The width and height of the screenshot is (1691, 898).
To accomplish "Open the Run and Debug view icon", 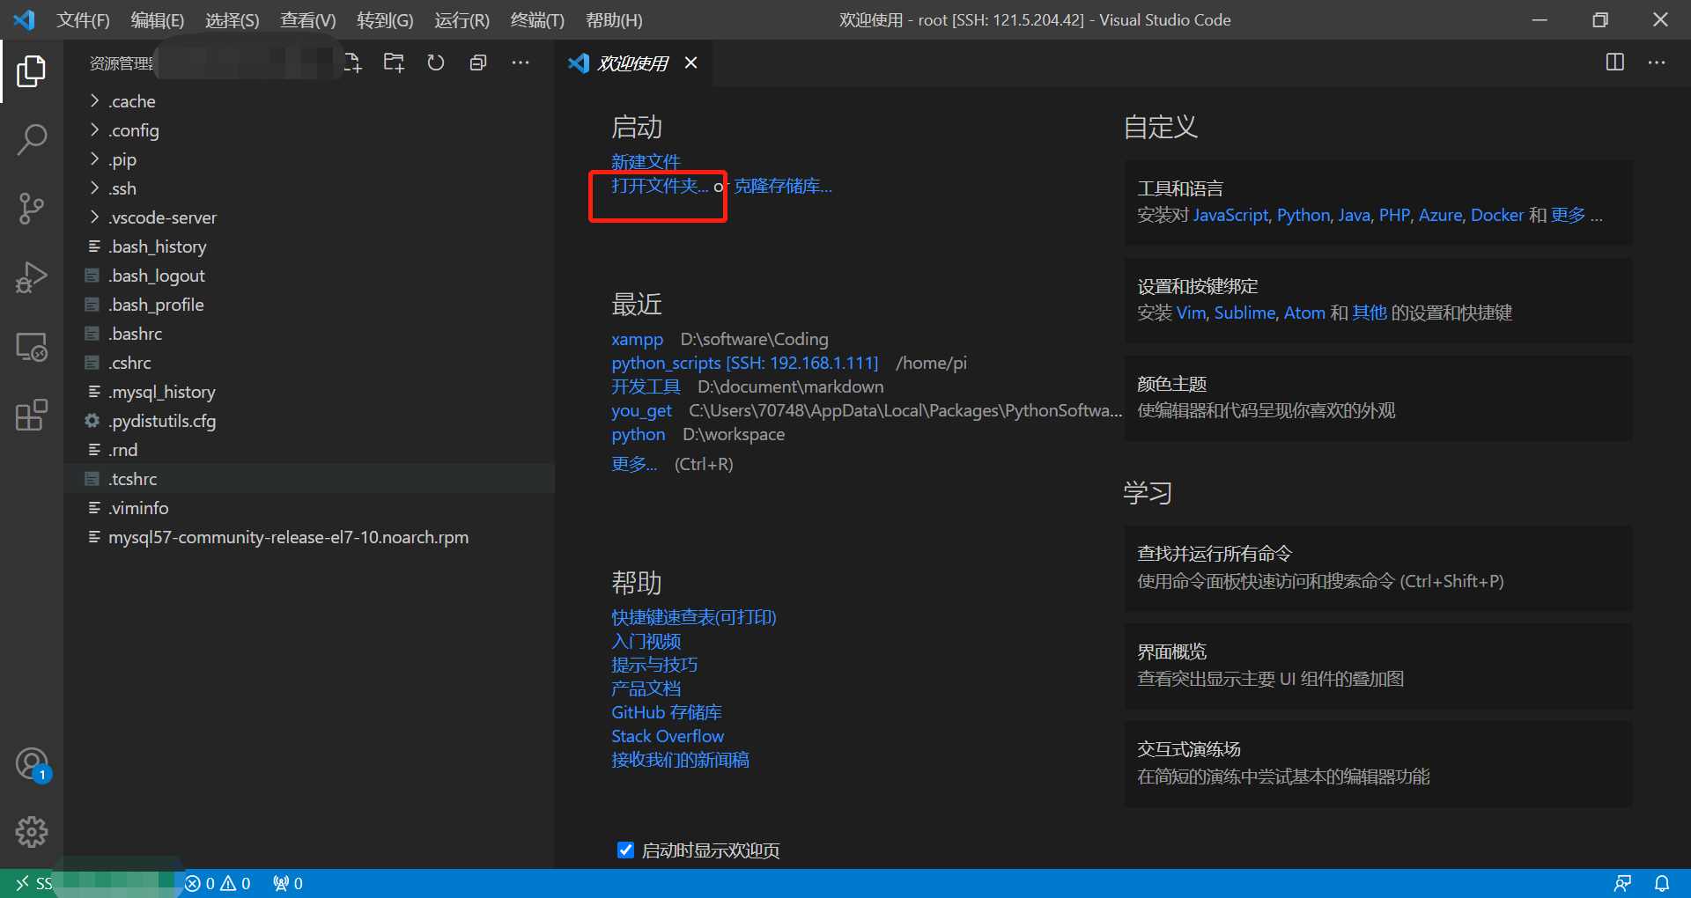I will [x=32, y=277].
